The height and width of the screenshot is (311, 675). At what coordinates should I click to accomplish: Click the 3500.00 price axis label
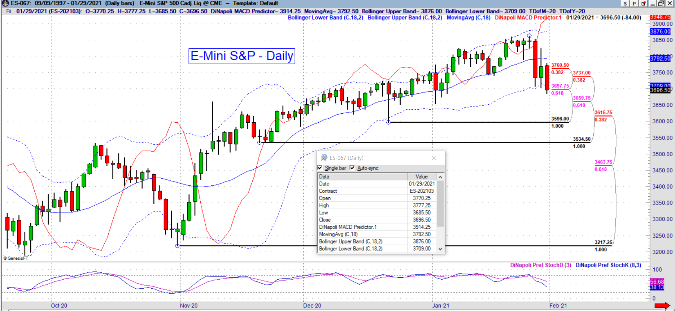point(662,154)
